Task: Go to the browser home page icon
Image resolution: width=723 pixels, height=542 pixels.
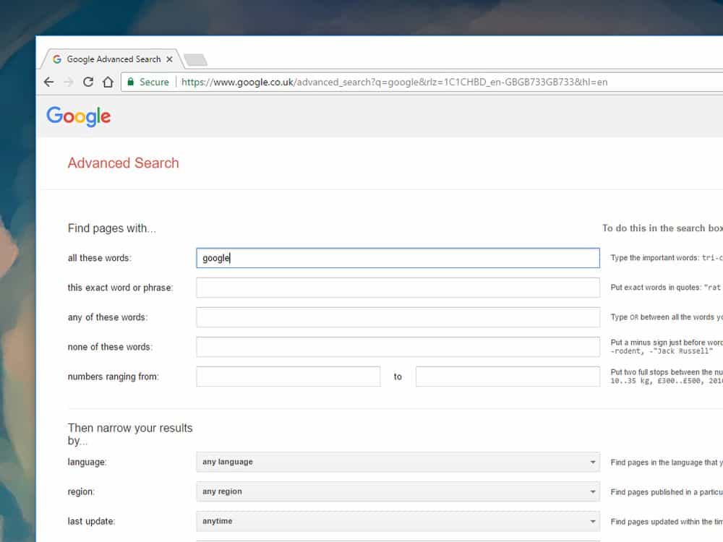Action: [x=108, y=82]
